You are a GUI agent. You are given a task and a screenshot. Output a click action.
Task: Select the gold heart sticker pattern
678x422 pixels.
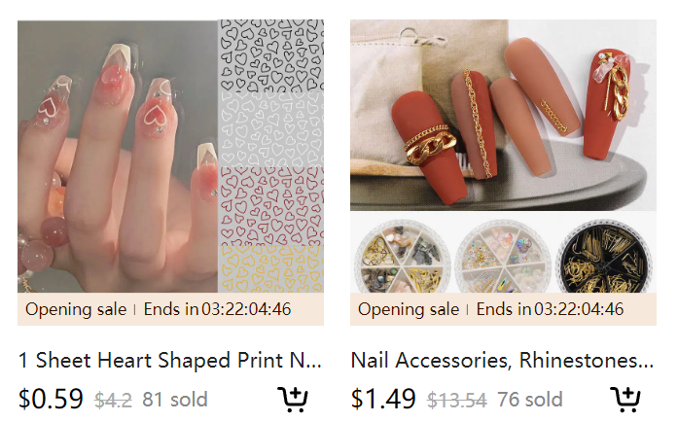pos(270,269)
